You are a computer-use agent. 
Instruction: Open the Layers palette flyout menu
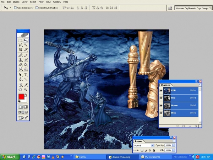pos(174,141)
